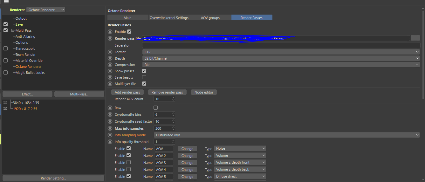The height and width of the screenshot is (182, 425).
Task: Disable the AOV 1 Enable checkbox
Action: [128, 148]
